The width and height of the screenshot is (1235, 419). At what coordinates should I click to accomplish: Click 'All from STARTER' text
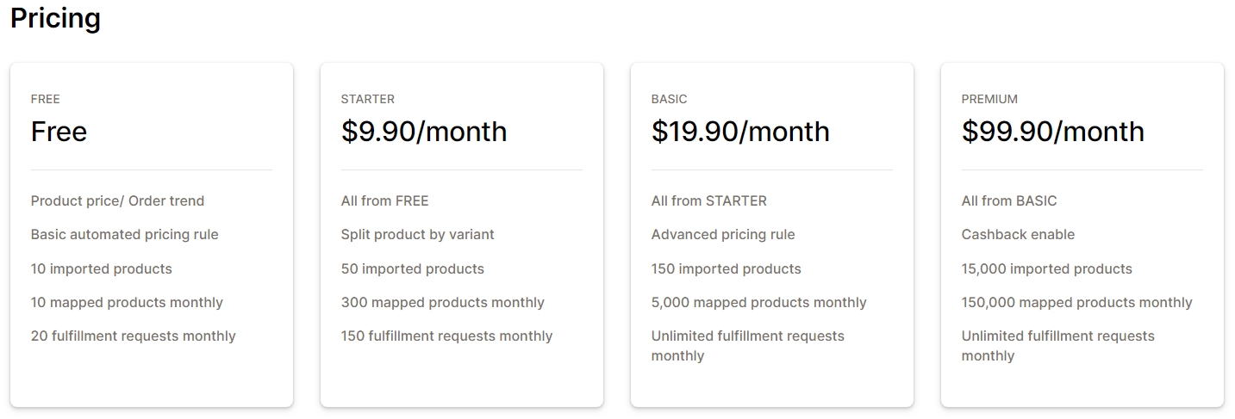click(708, 200)
